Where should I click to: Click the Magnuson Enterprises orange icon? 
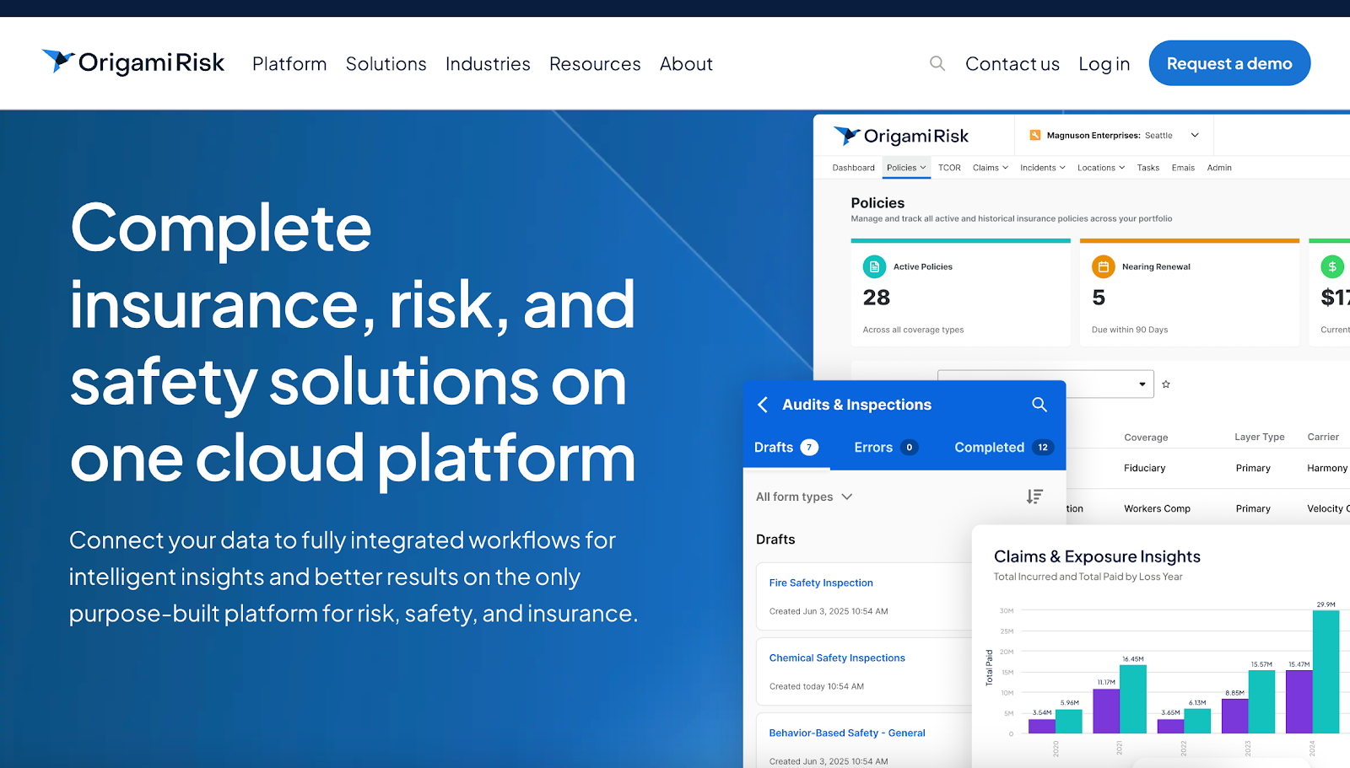[x=1035, y=135]
